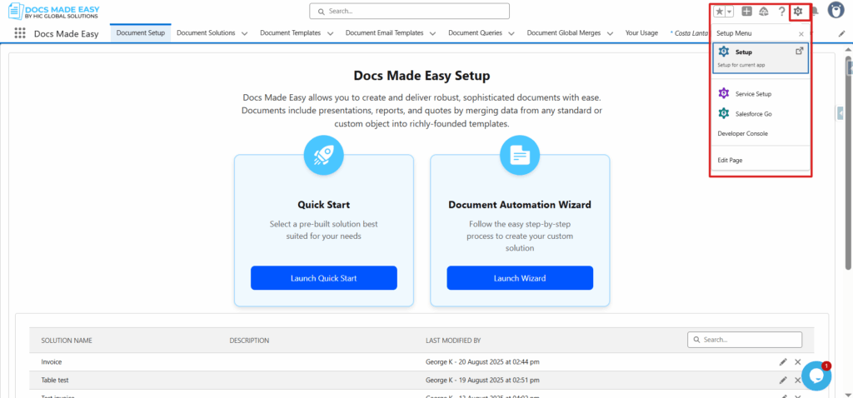
Task: Delete the Table test solution X
Action: pos(797,380)
